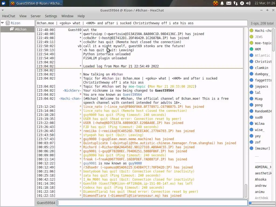
Task: Select user aesthetik in user list
Action: pyautogui.click(x=263, y=173)
